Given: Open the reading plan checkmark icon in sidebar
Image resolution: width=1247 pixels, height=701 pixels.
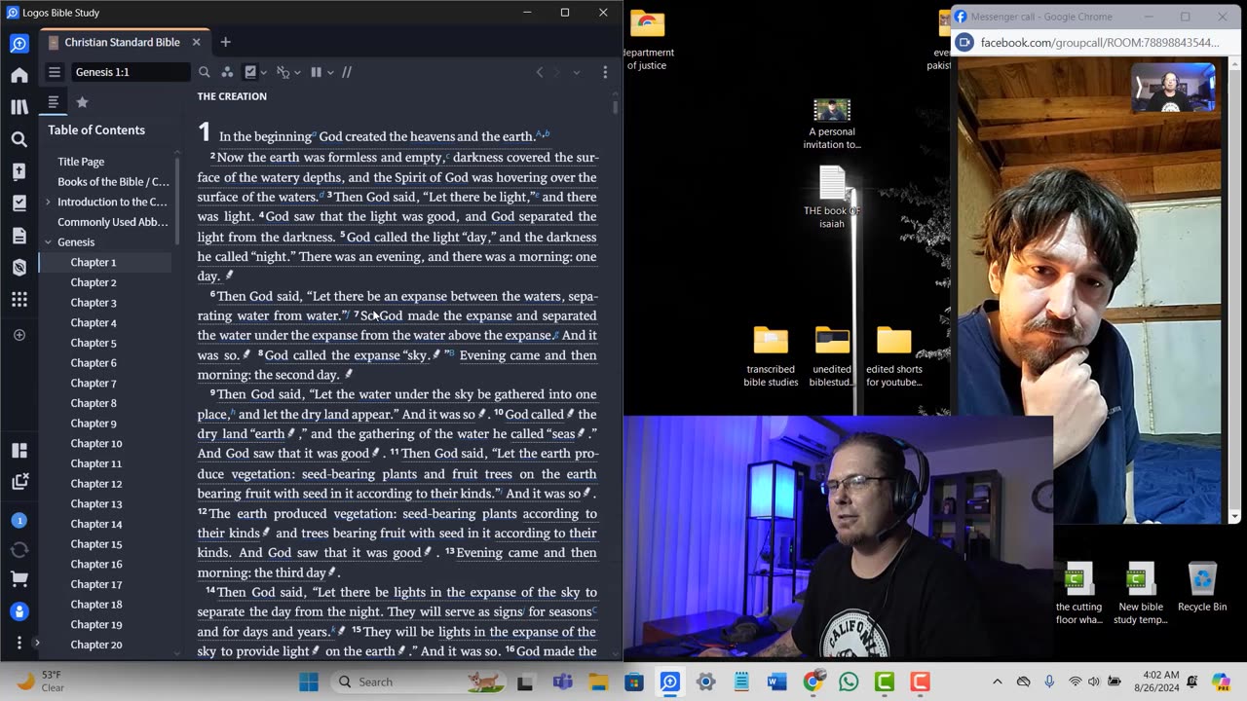Looking at the screenshot, I should coord(19,203).
